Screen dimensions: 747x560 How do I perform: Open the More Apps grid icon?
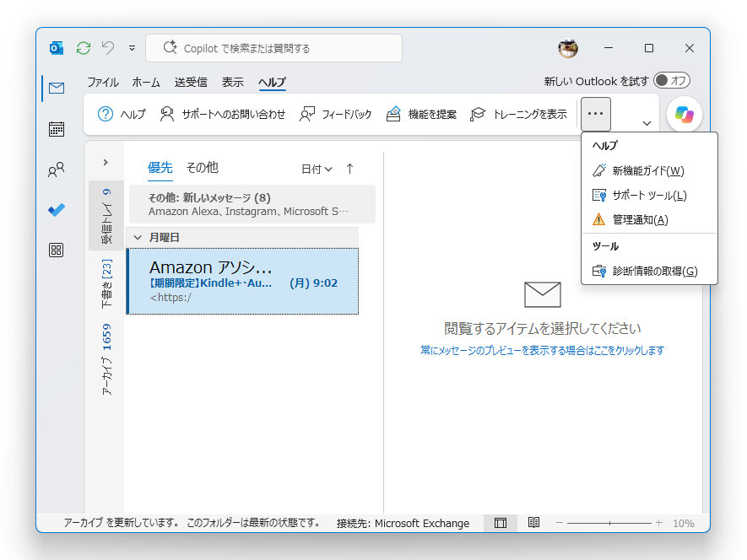pos(57,250)
